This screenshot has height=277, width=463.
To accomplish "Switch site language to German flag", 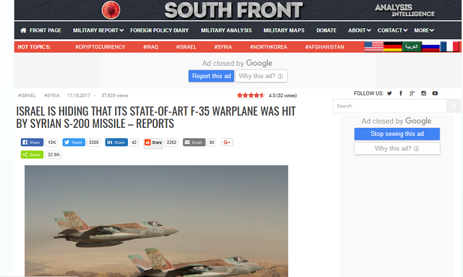I will (392, 47).
